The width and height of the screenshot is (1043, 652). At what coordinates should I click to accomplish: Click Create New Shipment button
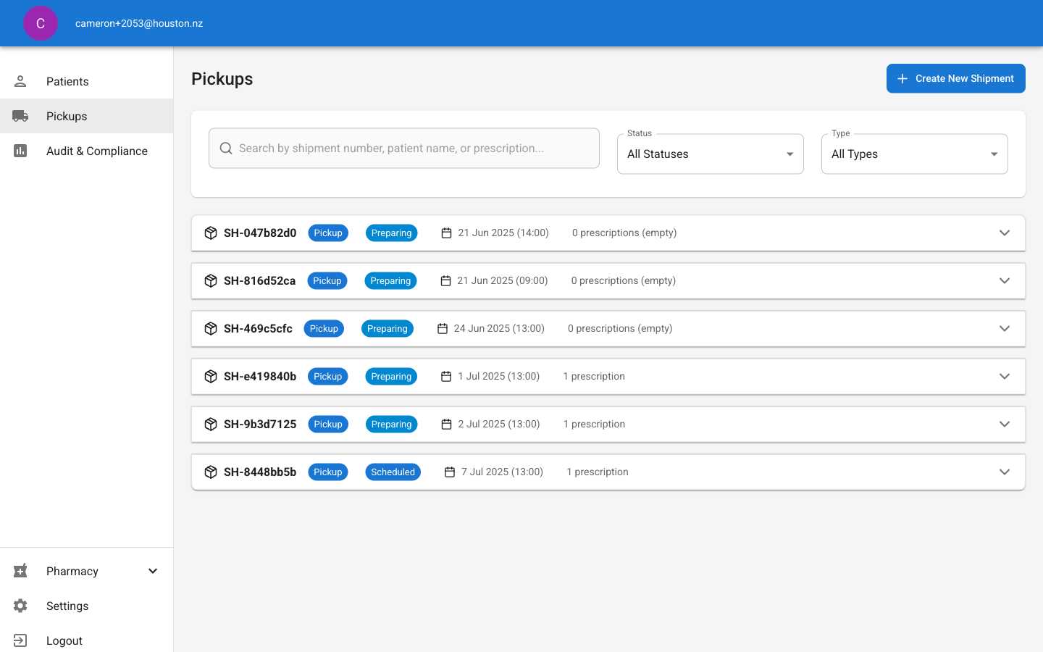(x=956, y=78)
